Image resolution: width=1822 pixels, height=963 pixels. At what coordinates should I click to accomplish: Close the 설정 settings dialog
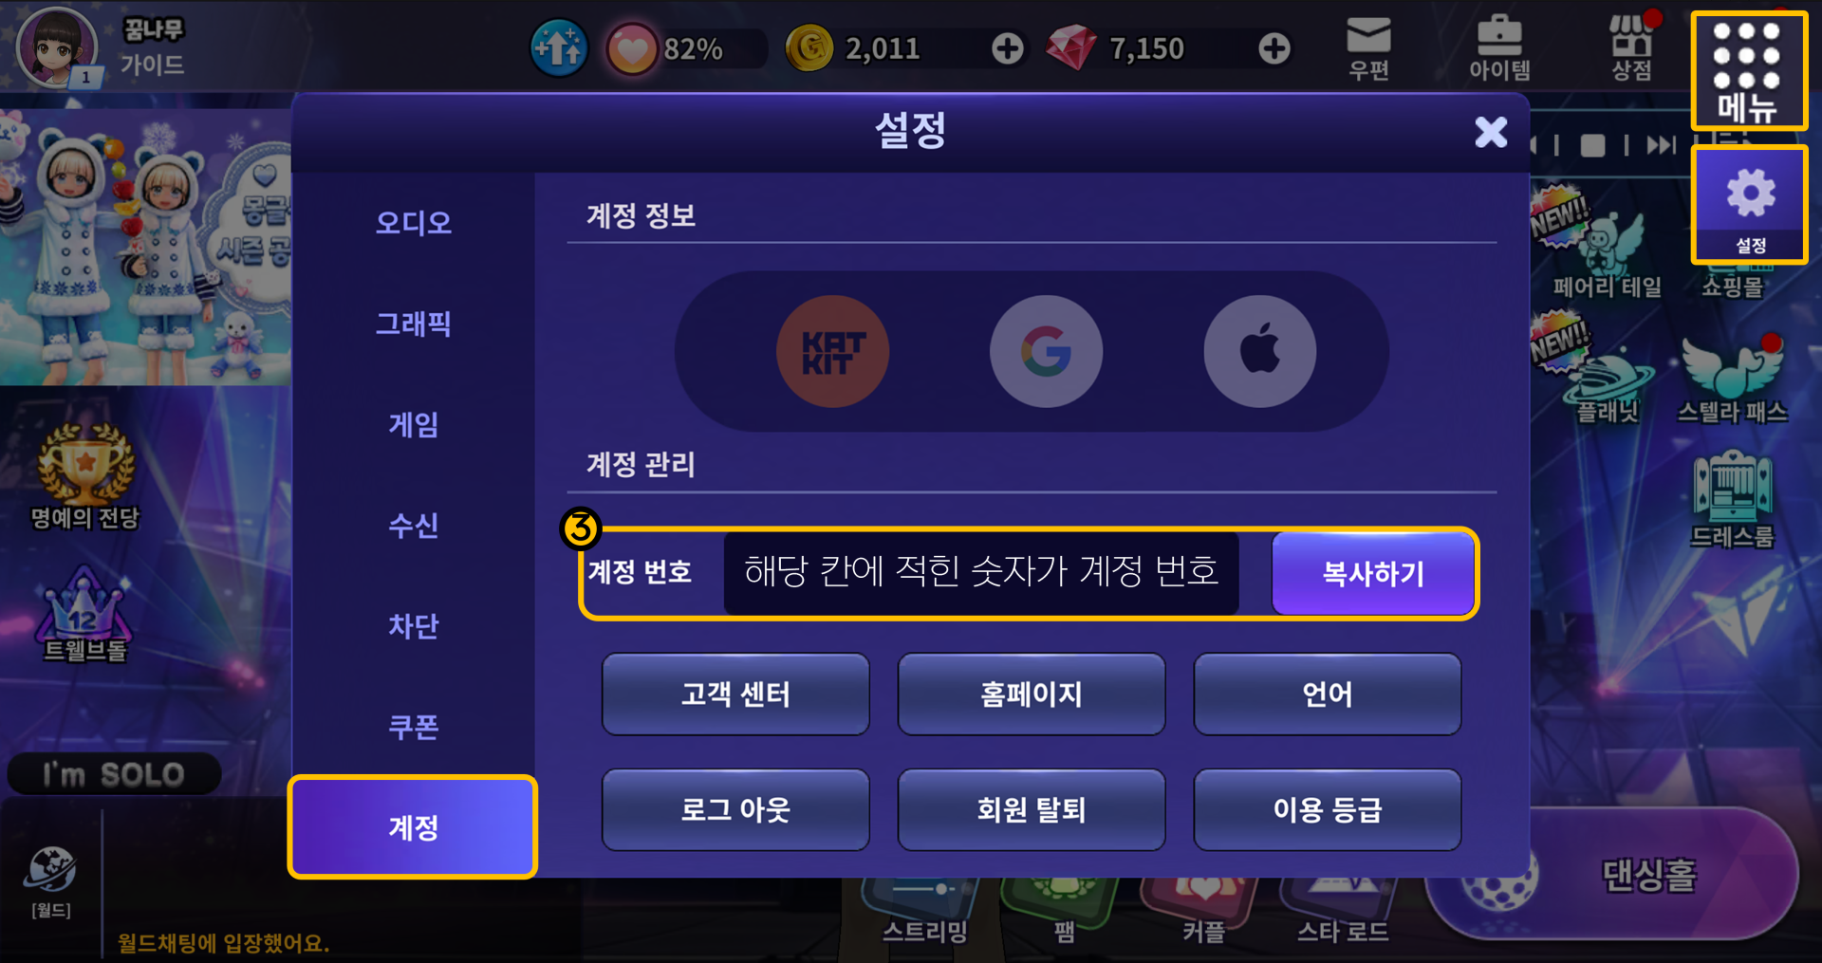[x=1491, y=132]
